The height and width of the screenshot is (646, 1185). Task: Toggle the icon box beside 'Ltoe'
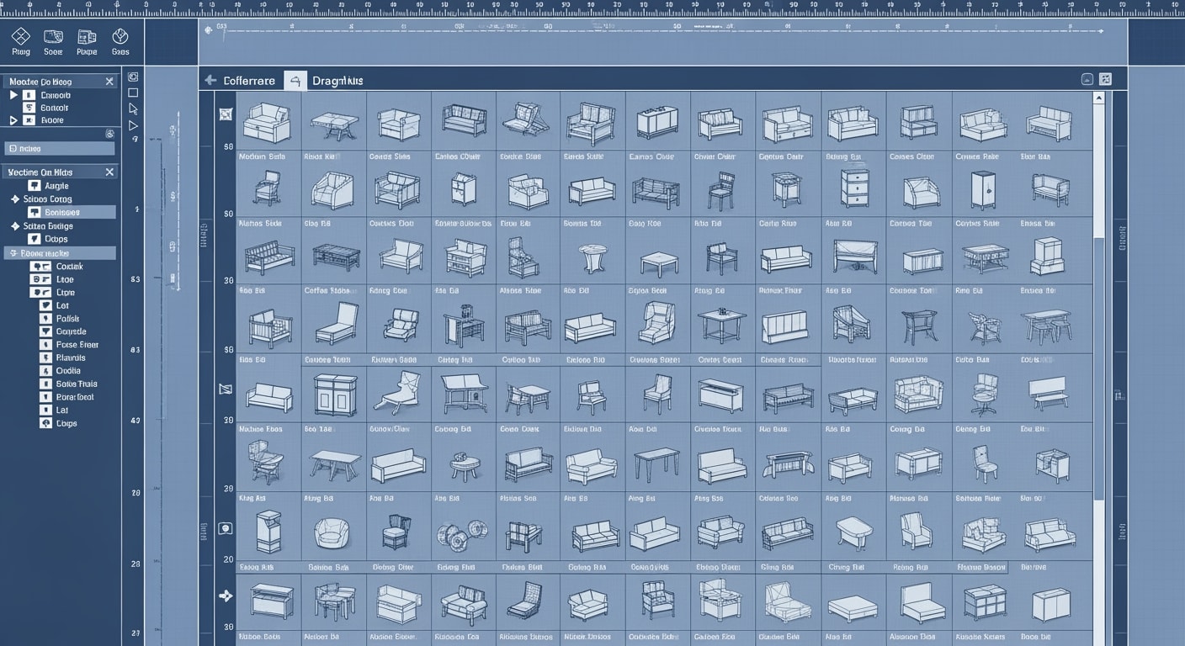[x=40, y=279]
